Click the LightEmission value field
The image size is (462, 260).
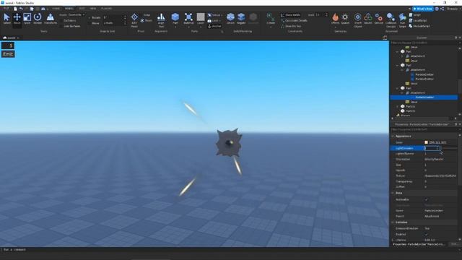[432, 148]
